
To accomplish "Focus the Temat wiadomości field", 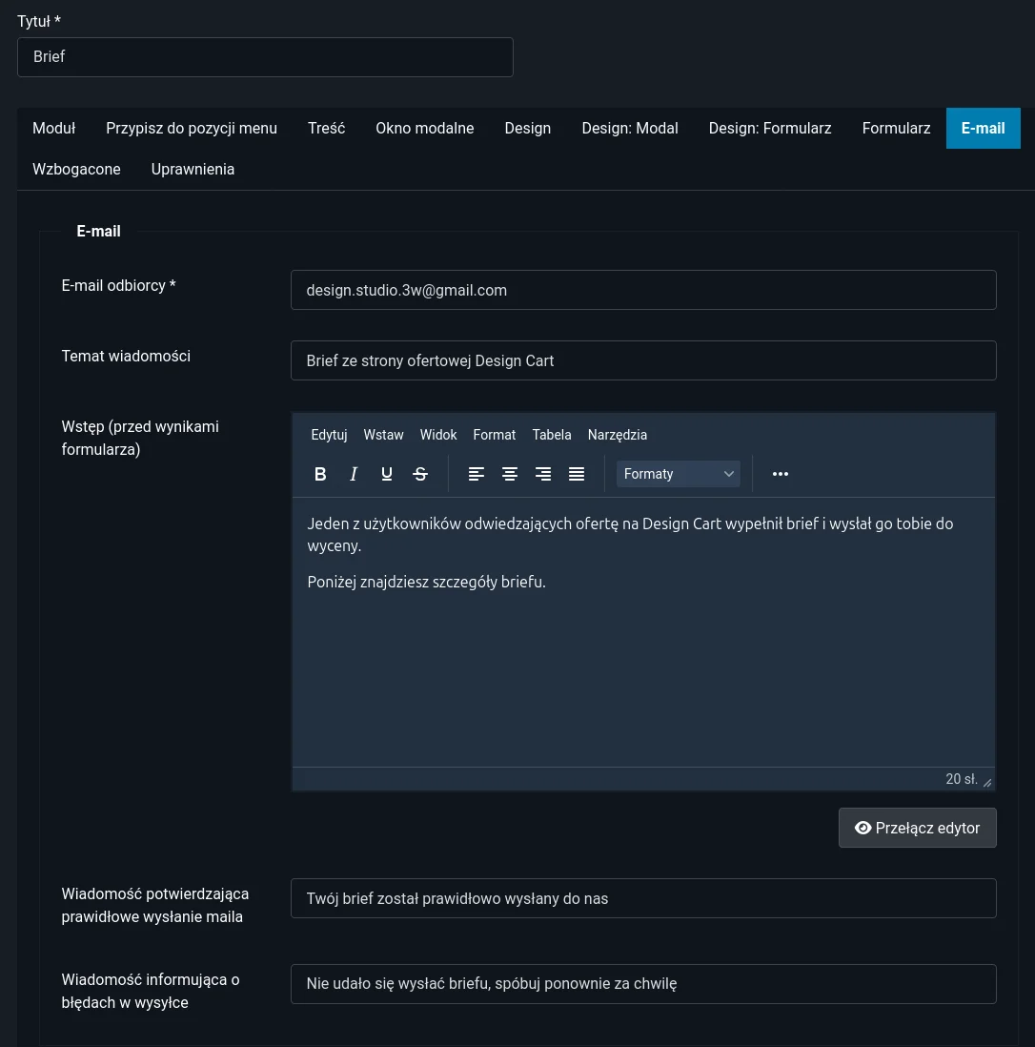I will point(643,360).
